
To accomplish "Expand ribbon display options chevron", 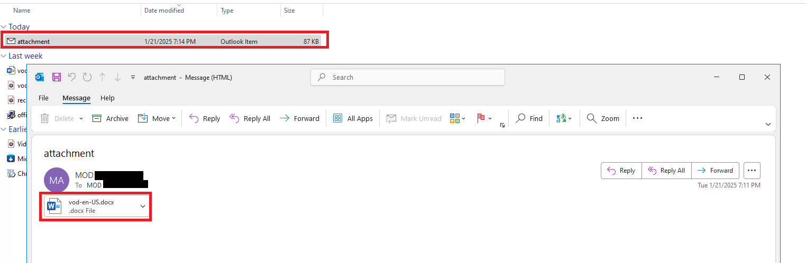I will tap(768, 124).
